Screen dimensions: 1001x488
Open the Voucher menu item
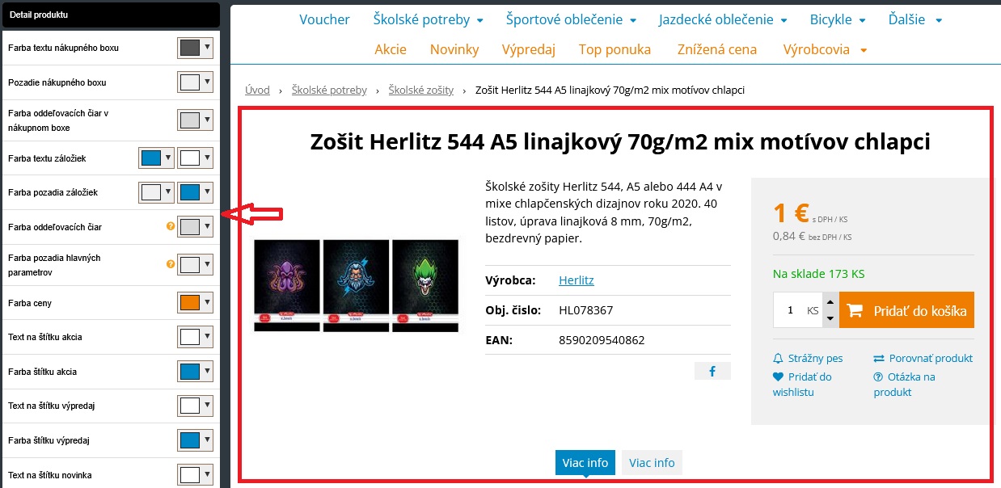324,19
